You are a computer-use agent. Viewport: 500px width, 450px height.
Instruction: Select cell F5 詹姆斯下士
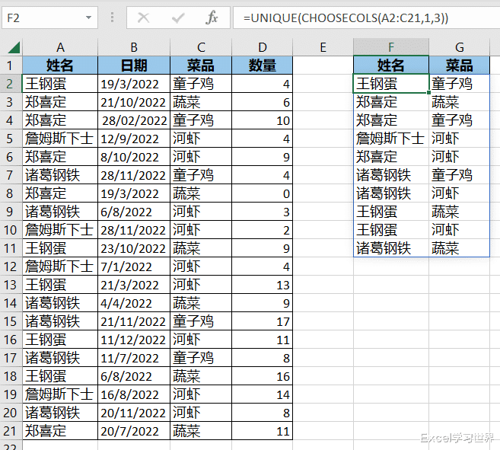click(x=391, y=139)
